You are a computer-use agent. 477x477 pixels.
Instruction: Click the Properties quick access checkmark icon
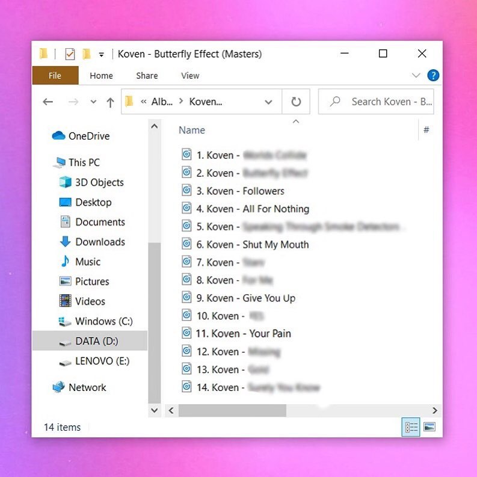click(x=70, y=54)
